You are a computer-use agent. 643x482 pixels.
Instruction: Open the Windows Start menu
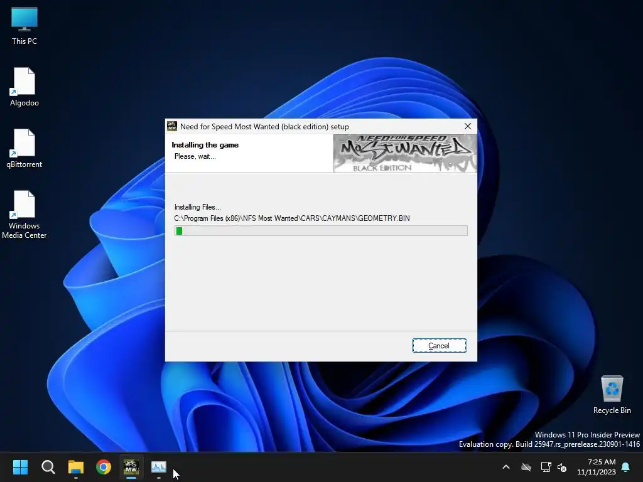(20, 467)
